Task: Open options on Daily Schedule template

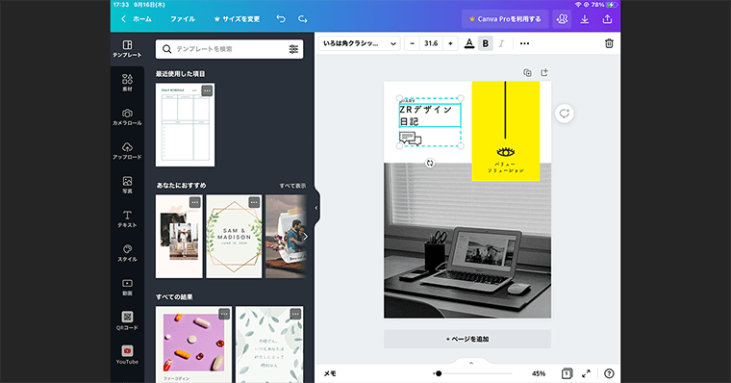Action: (x=207, y=90)
